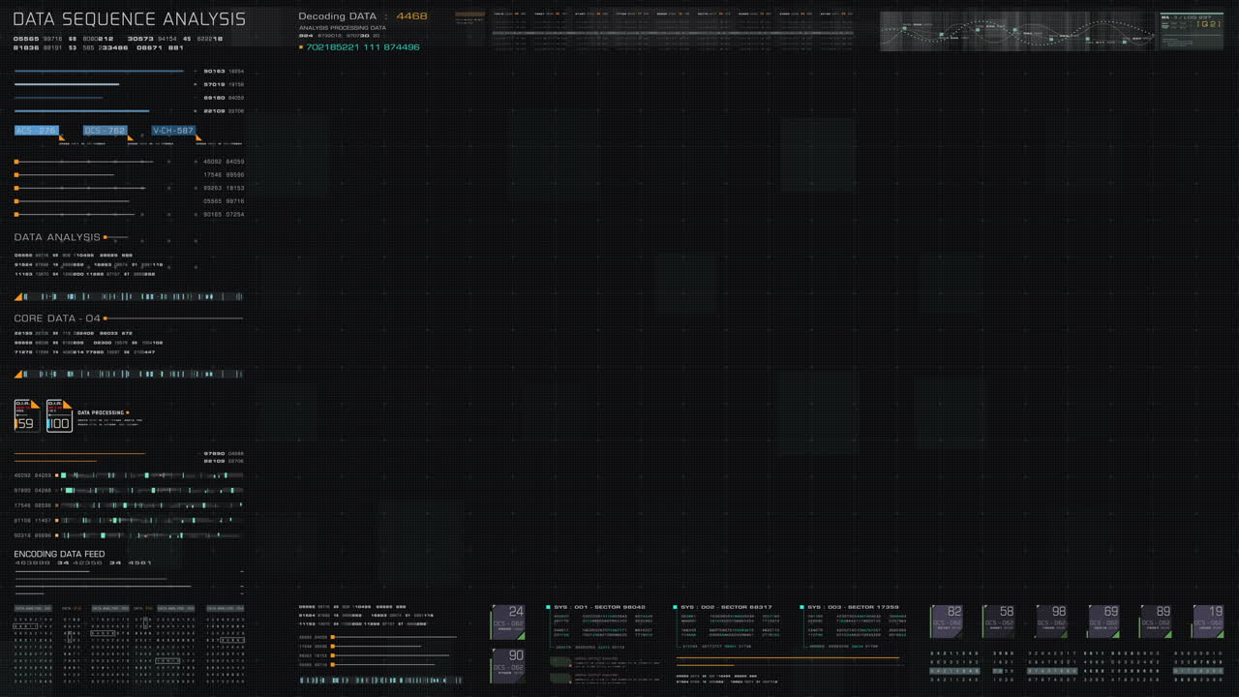Select the DCS-062 tile numbered 98
This screenshot has height=697, width=1239.
coord(1051,621)
